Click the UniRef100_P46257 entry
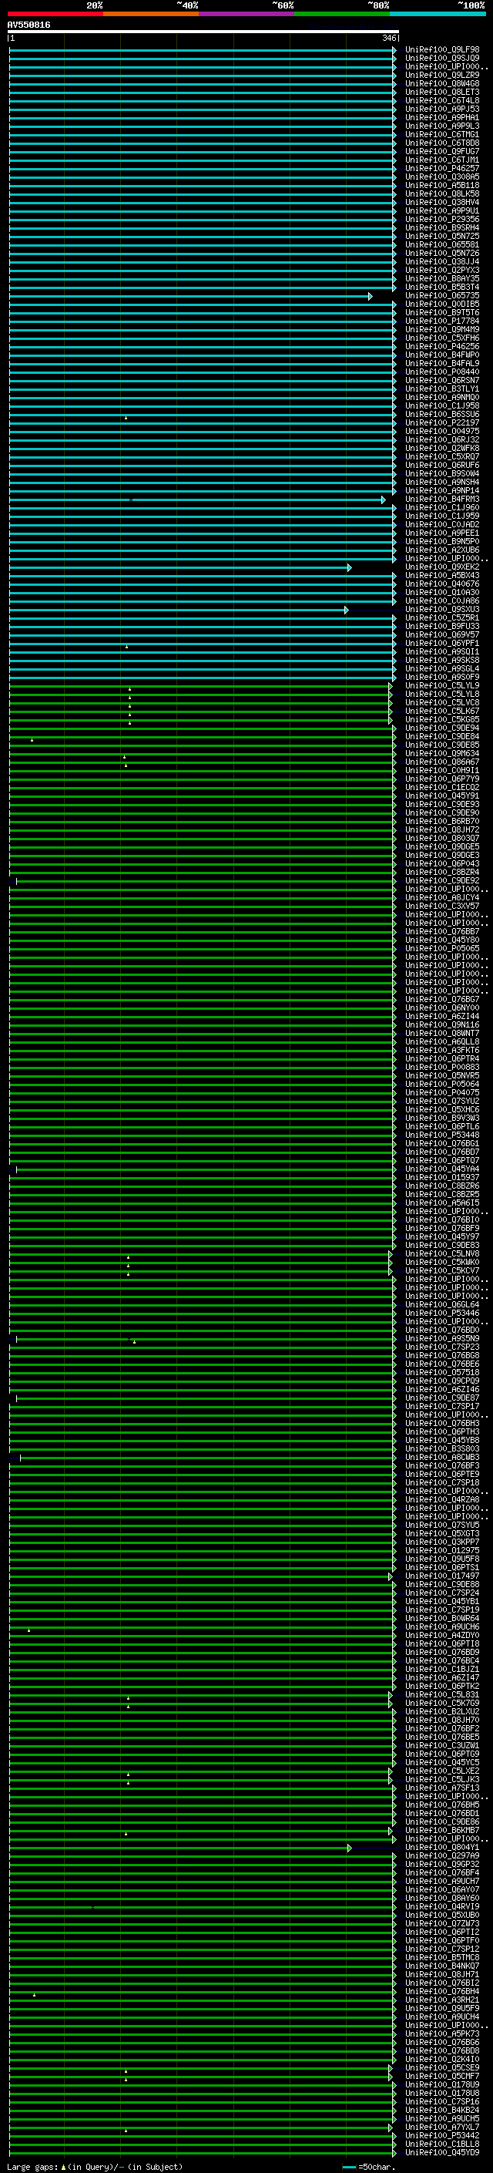 (442, 169)
